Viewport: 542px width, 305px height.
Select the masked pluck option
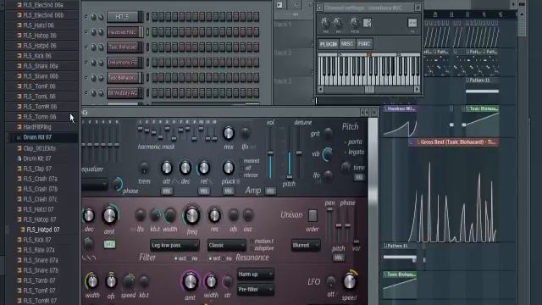click(249, 161)
